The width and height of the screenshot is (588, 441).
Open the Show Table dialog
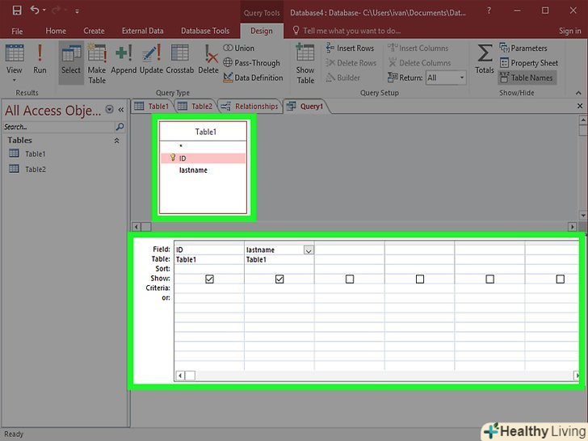(305, 63)
